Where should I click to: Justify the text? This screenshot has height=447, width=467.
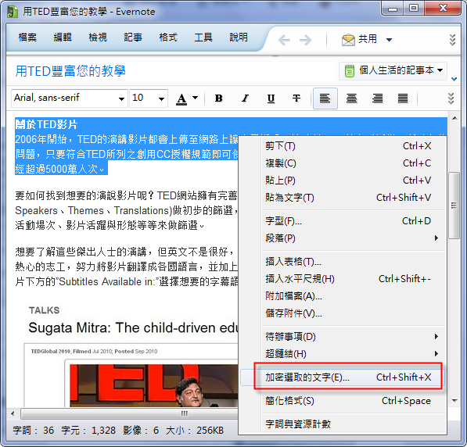coord(403,98)
